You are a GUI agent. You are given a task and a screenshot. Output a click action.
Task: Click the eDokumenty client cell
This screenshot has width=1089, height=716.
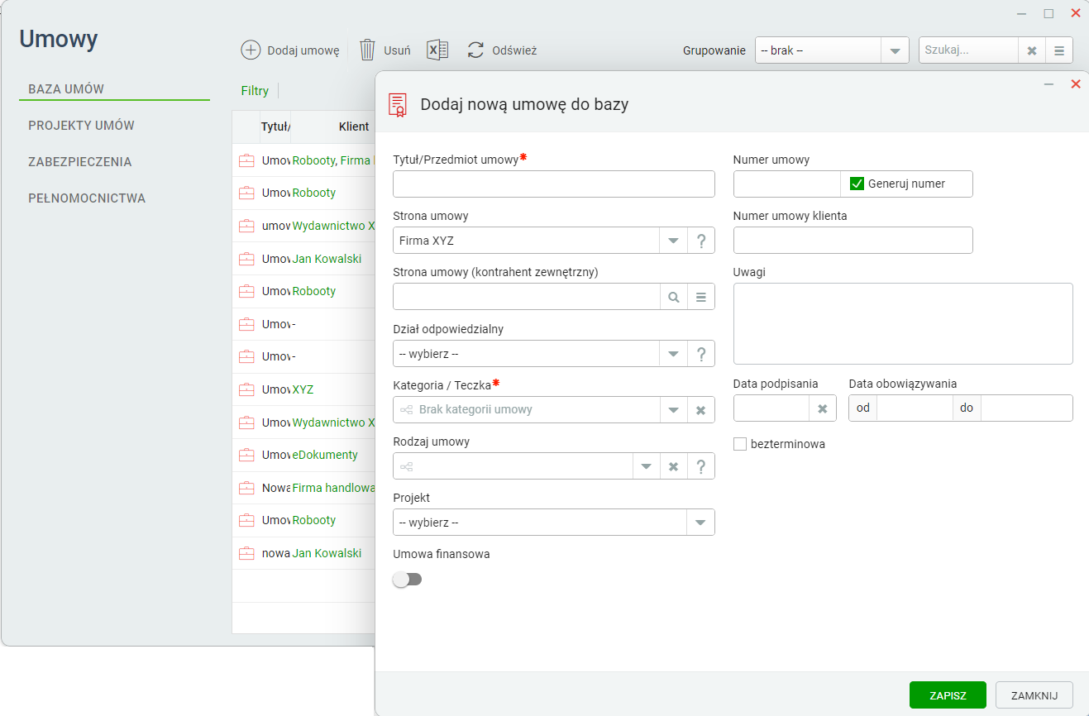pos(325,455)
